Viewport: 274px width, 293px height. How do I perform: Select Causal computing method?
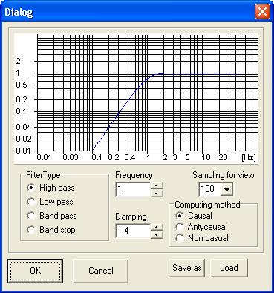coord(194,216)
